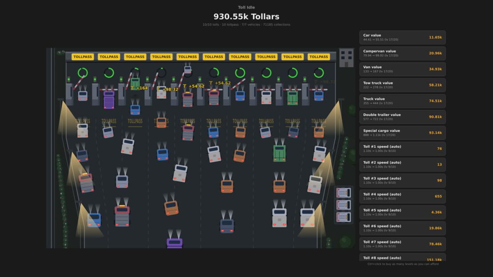Buy Toll #2 speed upgrade for 13

pyautogui.click(x=402, y=164)
